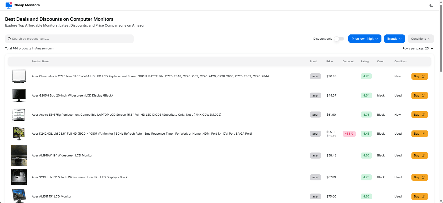Open the Conditions filter dropdown

(x=421, y=39)
